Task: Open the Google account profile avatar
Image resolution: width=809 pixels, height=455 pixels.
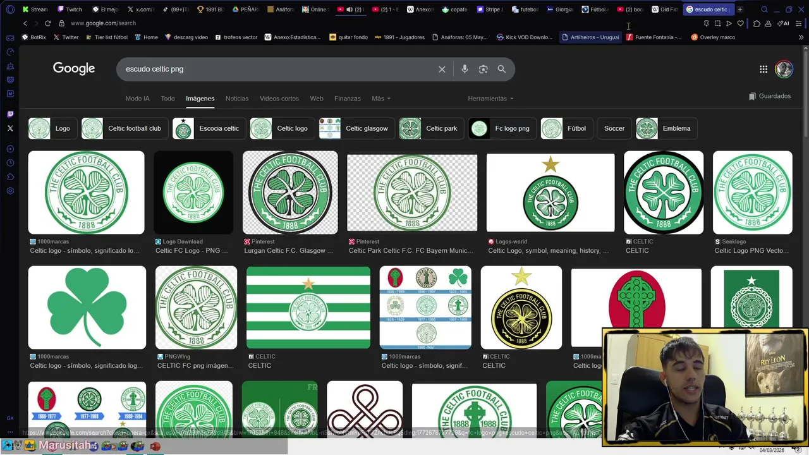Action: click(x=784, y=69)
